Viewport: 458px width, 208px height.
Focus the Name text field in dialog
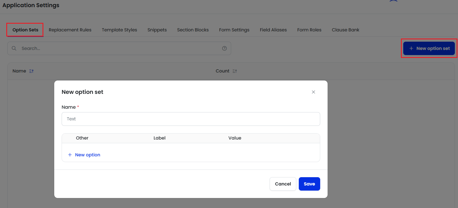click(191, 119)
